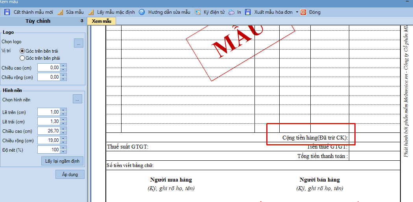Viewport: 413px width, 202px height.
Task: Click the 'Sửa mẫu' ruler icon
Action: (60, 12)
